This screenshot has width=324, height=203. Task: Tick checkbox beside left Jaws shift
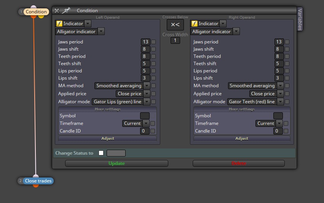coord(153,49)
